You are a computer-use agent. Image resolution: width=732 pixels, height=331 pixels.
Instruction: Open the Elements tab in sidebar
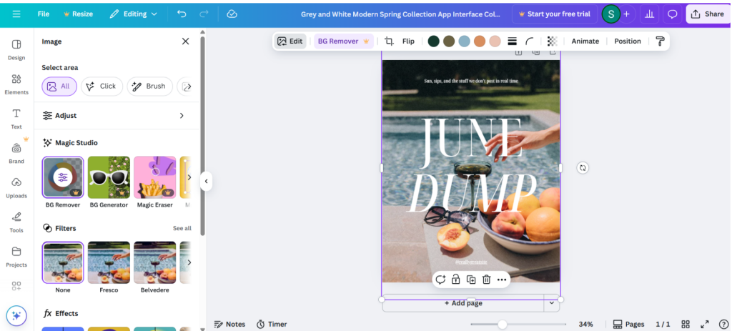[16, 84]
